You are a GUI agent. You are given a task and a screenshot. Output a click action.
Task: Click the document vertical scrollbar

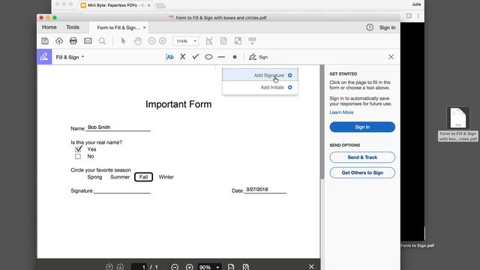(x=322, y=122)
